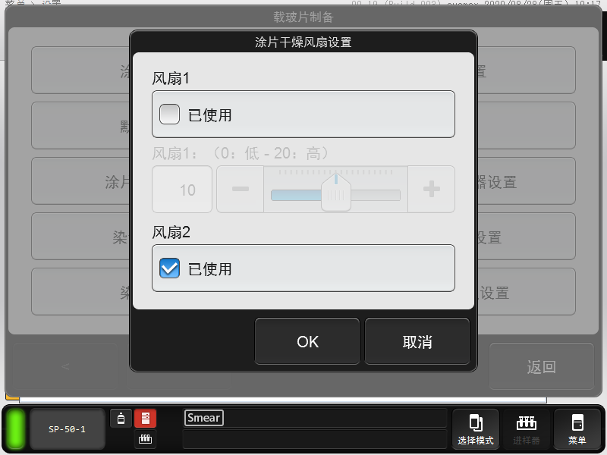This screenshot has height=455, width=607.
Task: Click the Smear mode label
Action: 203,418
